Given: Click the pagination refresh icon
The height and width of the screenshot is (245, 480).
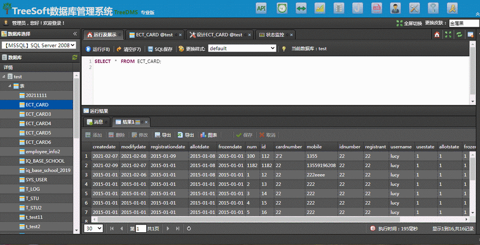Looking at the screenshot, I should [189, 229].
